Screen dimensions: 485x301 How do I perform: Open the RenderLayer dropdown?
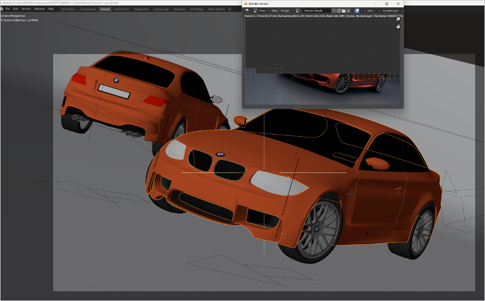tap(392, 11)
